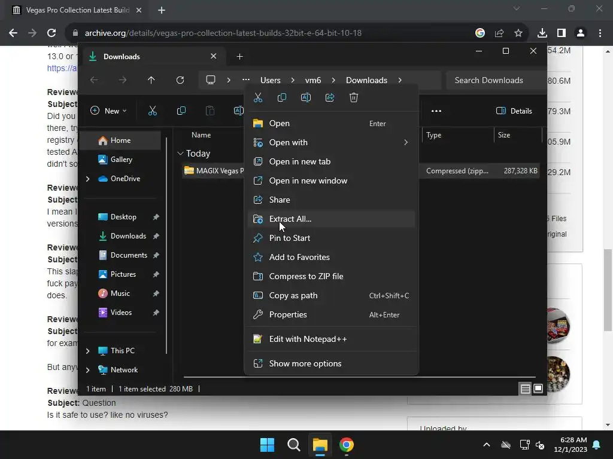Expand the OneDrive tree node
613x459 pixels.
click(87, 179)
